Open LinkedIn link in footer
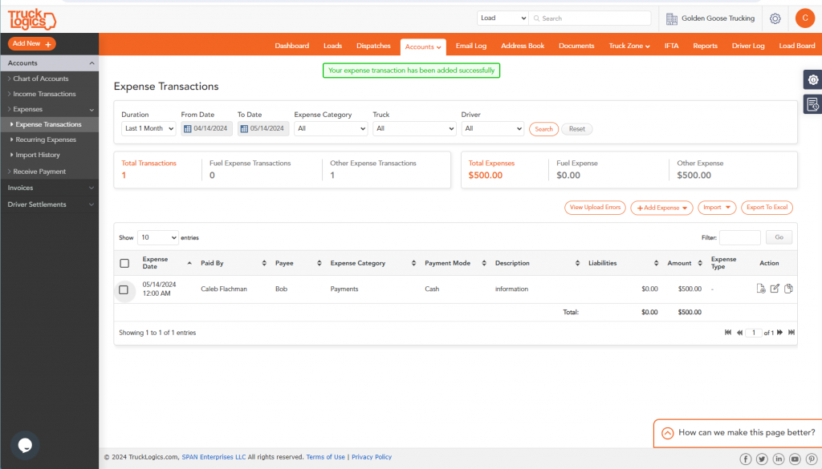 [779, 459]
